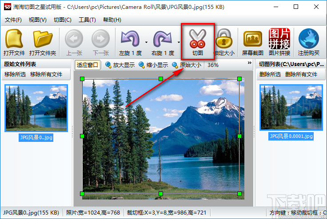Viewport: 327px width, 219px height.
Task: Toggle 适应窗口 fit window mode
Action: [x=88, y=65]
